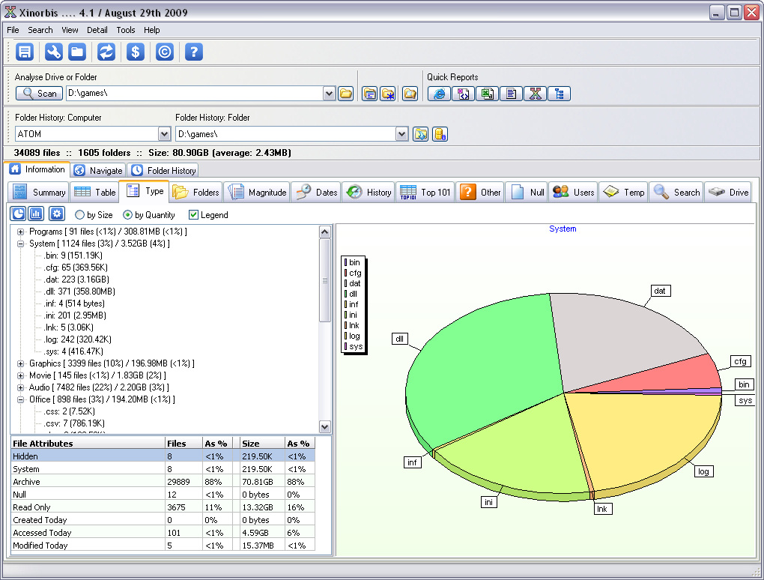Select the 'by Quantity' radio button
The width and height of the screenshot is (764, 580).
pos(127,215)
